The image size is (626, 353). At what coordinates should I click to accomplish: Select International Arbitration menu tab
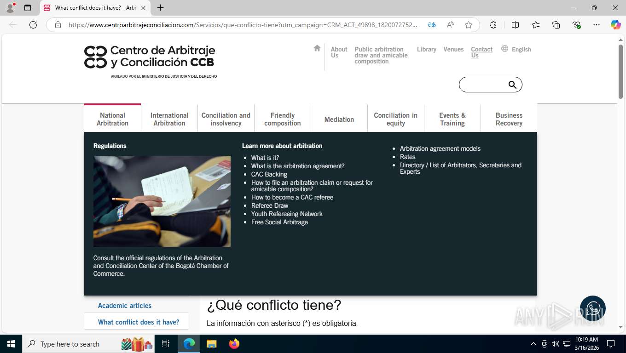click(169, 119)
